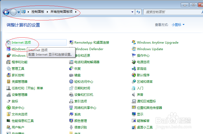Open the 轻松访问中心 icon
Image resolution: width=203 pixels, height=134 pixels.
71,81
